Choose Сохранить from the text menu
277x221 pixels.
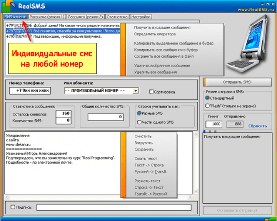[144, 150]
